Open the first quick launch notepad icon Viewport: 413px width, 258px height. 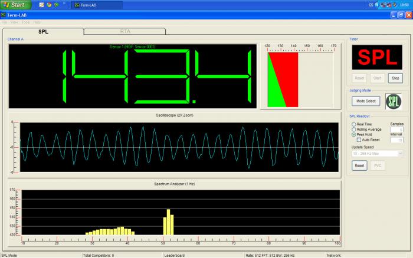pos(41,4)
